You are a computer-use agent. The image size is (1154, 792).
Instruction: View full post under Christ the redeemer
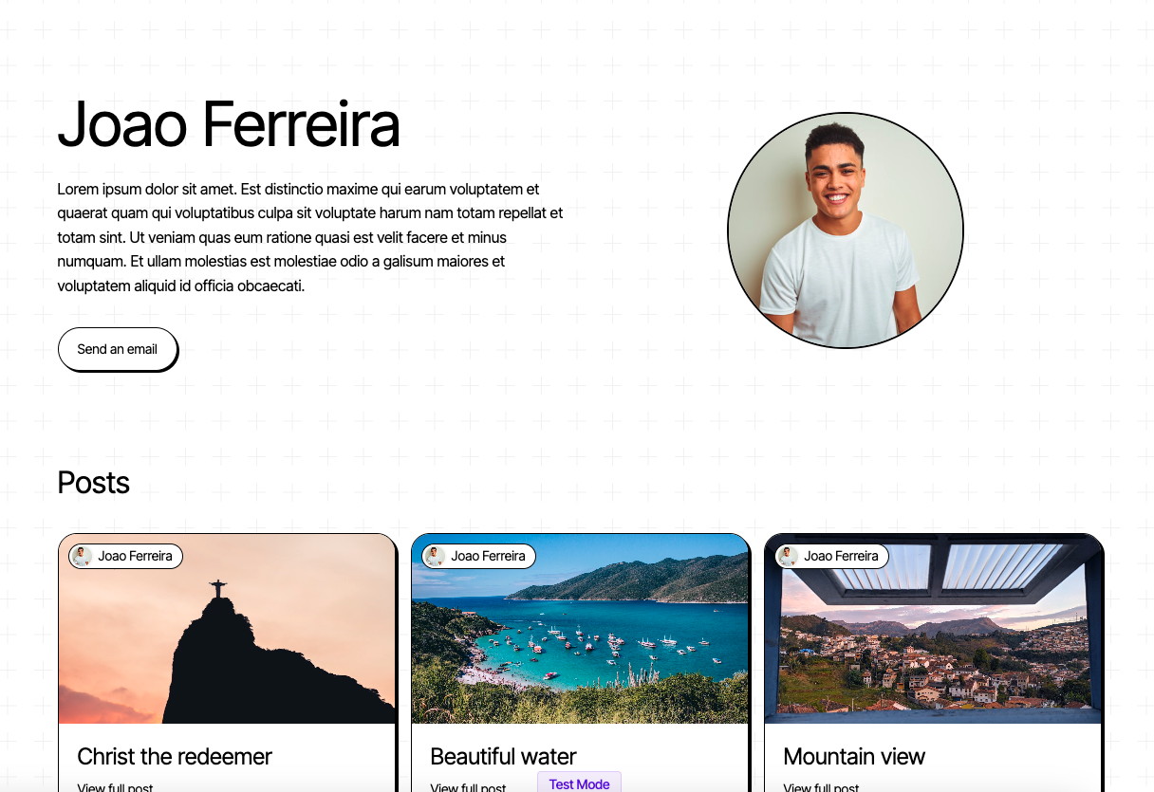coord(115,787)
